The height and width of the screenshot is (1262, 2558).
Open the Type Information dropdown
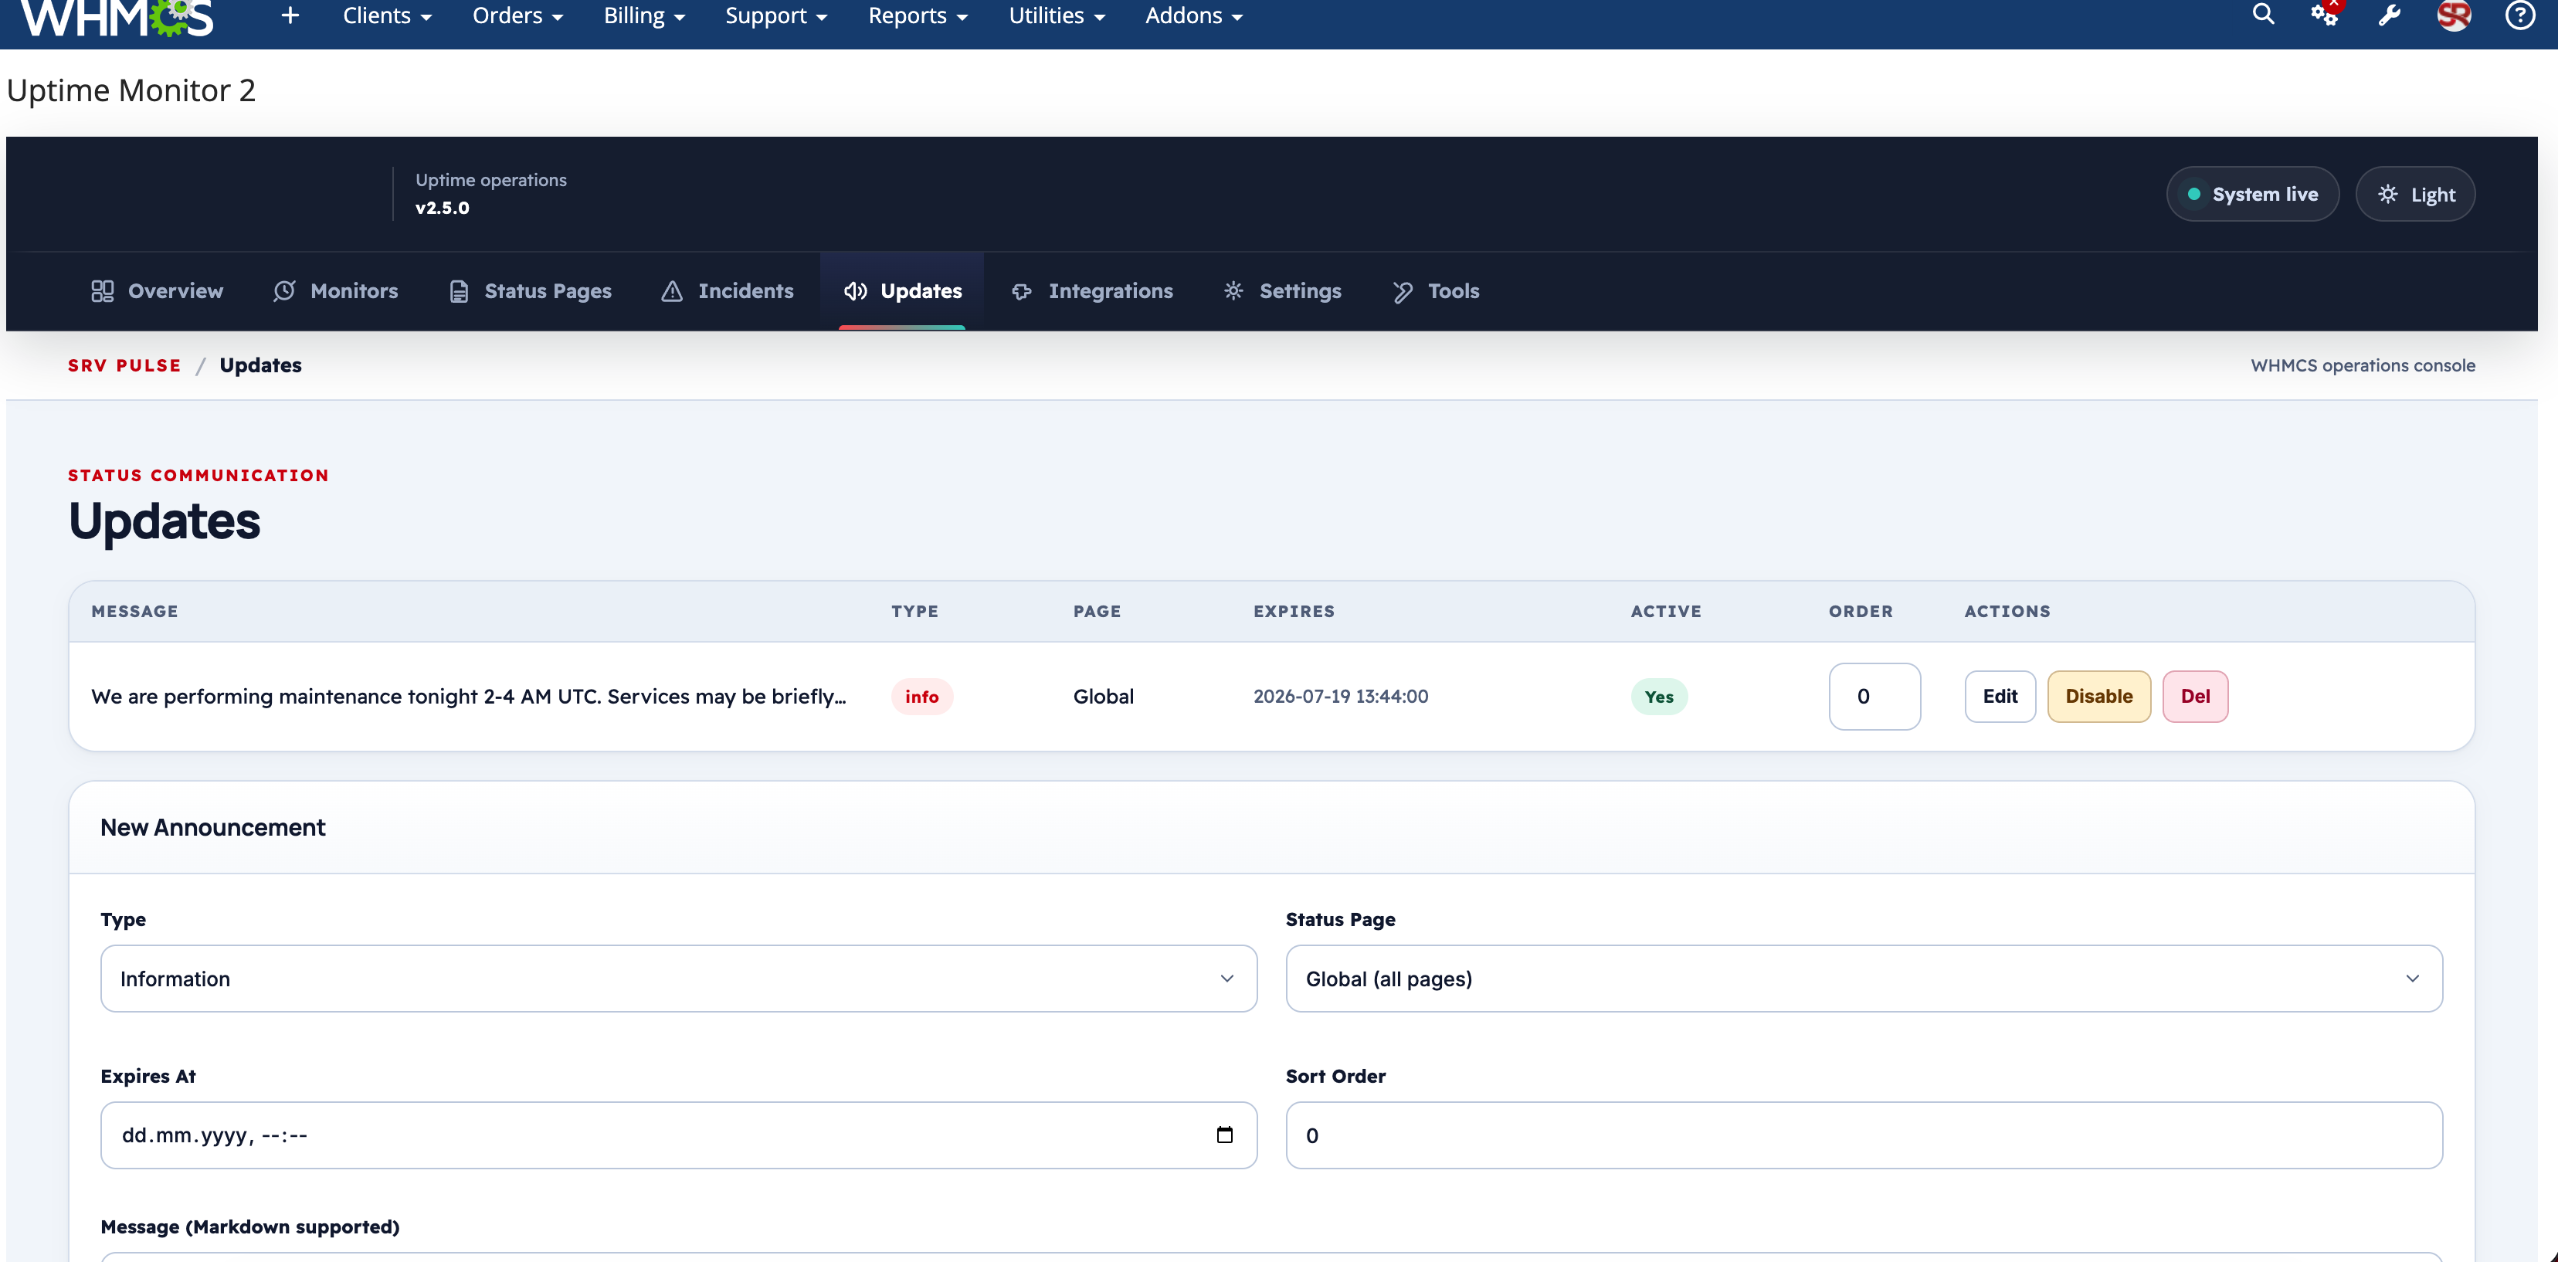678,978
